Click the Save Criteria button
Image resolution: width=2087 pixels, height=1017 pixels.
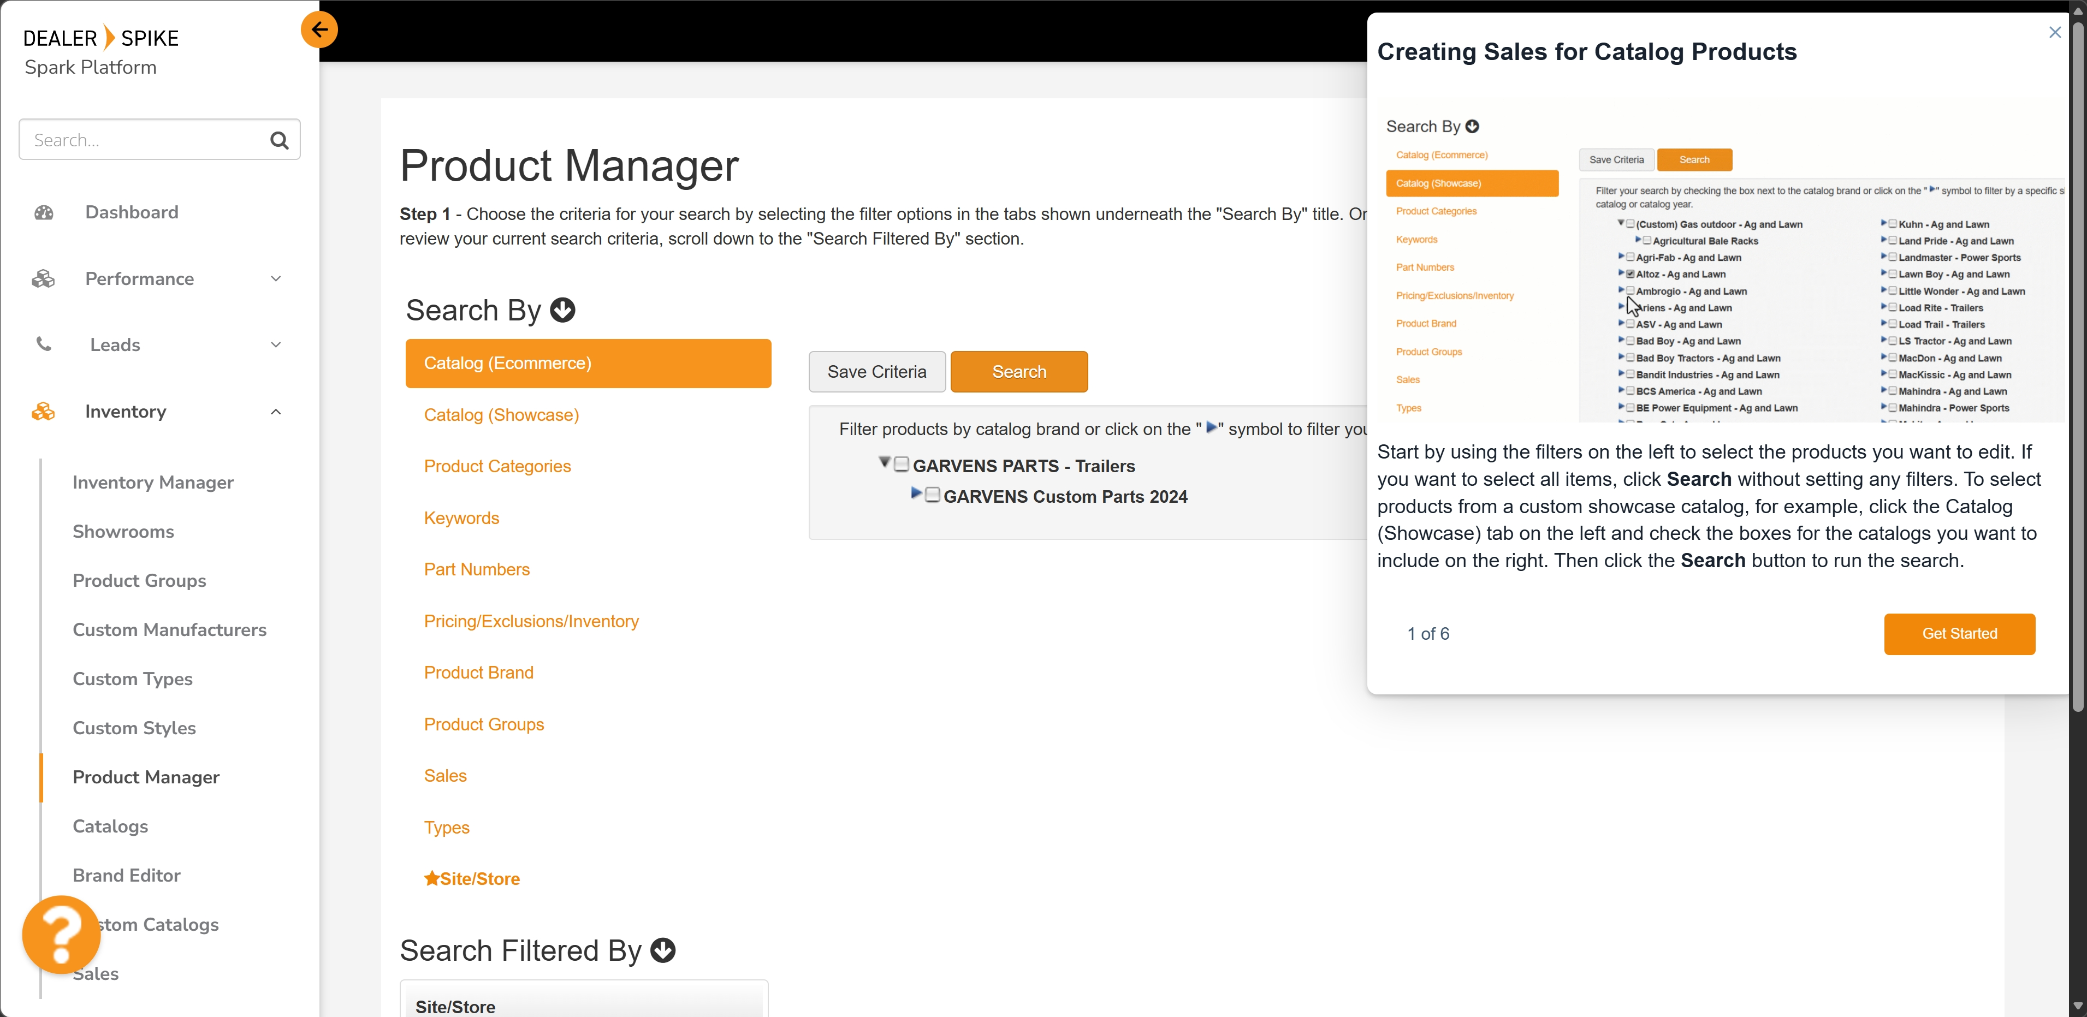tap(876, 372)
